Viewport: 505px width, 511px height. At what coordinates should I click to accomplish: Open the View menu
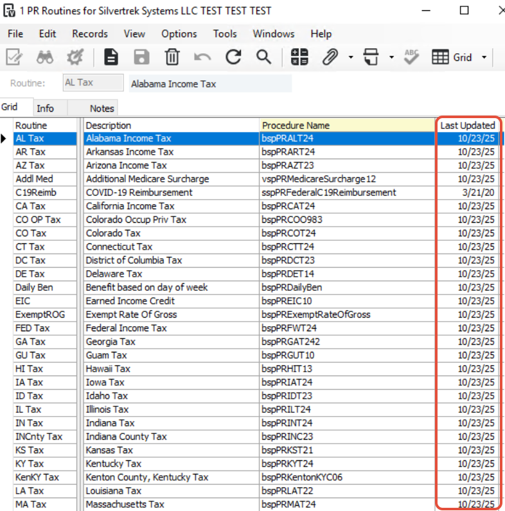pos(134,34)
